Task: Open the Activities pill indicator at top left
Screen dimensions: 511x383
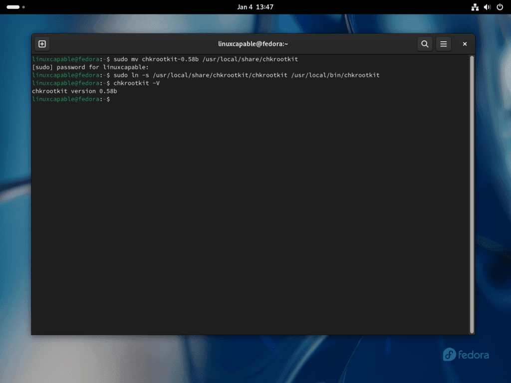Action: [13, 7]
